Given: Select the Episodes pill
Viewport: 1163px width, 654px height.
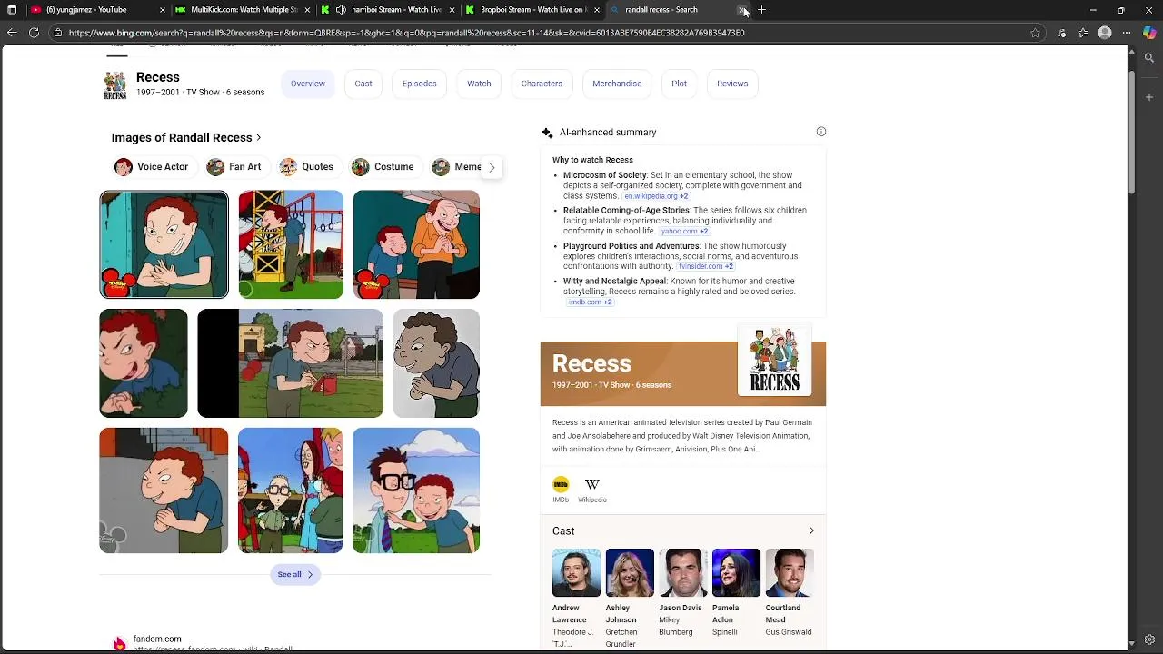Looking at the screenshot, I should coord(420,84).
